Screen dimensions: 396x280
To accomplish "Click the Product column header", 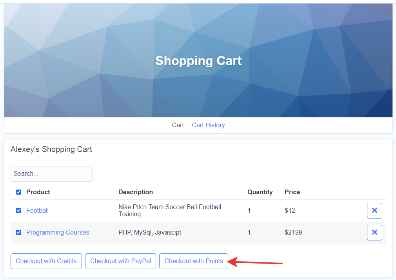I will click(x=38, y=192).
